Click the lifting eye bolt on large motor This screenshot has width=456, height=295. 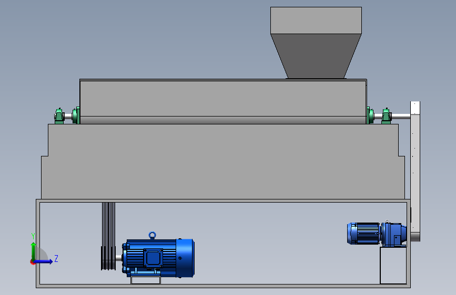tap(152, 235)
